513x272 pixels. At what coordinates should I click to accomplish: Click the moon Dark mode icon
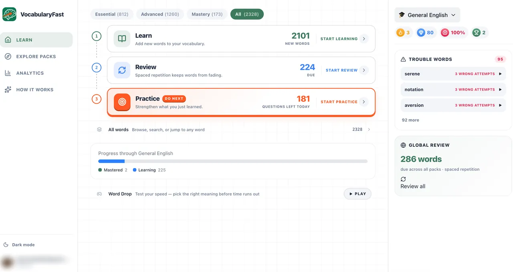tap(6, 245)
